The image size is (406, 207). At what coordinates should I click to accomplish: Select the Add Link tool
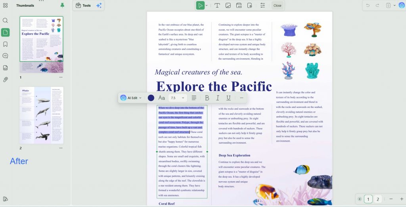[x=239, y=6]
